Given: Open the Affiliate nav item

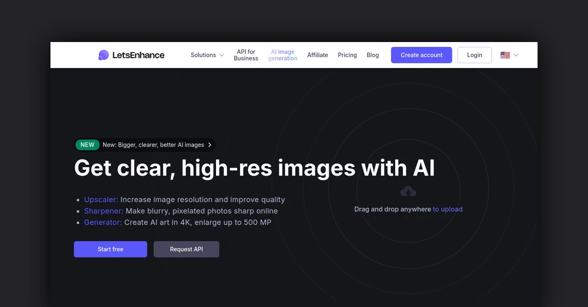Looking at the screenshot, I should point(318,55).
